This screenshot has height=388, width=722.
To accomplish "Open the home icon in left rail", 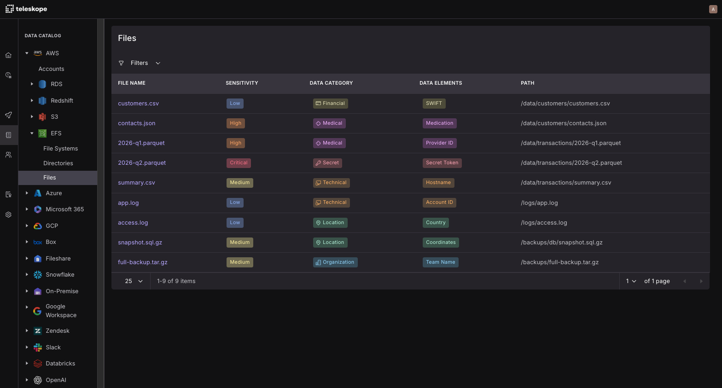I will 8,55.
